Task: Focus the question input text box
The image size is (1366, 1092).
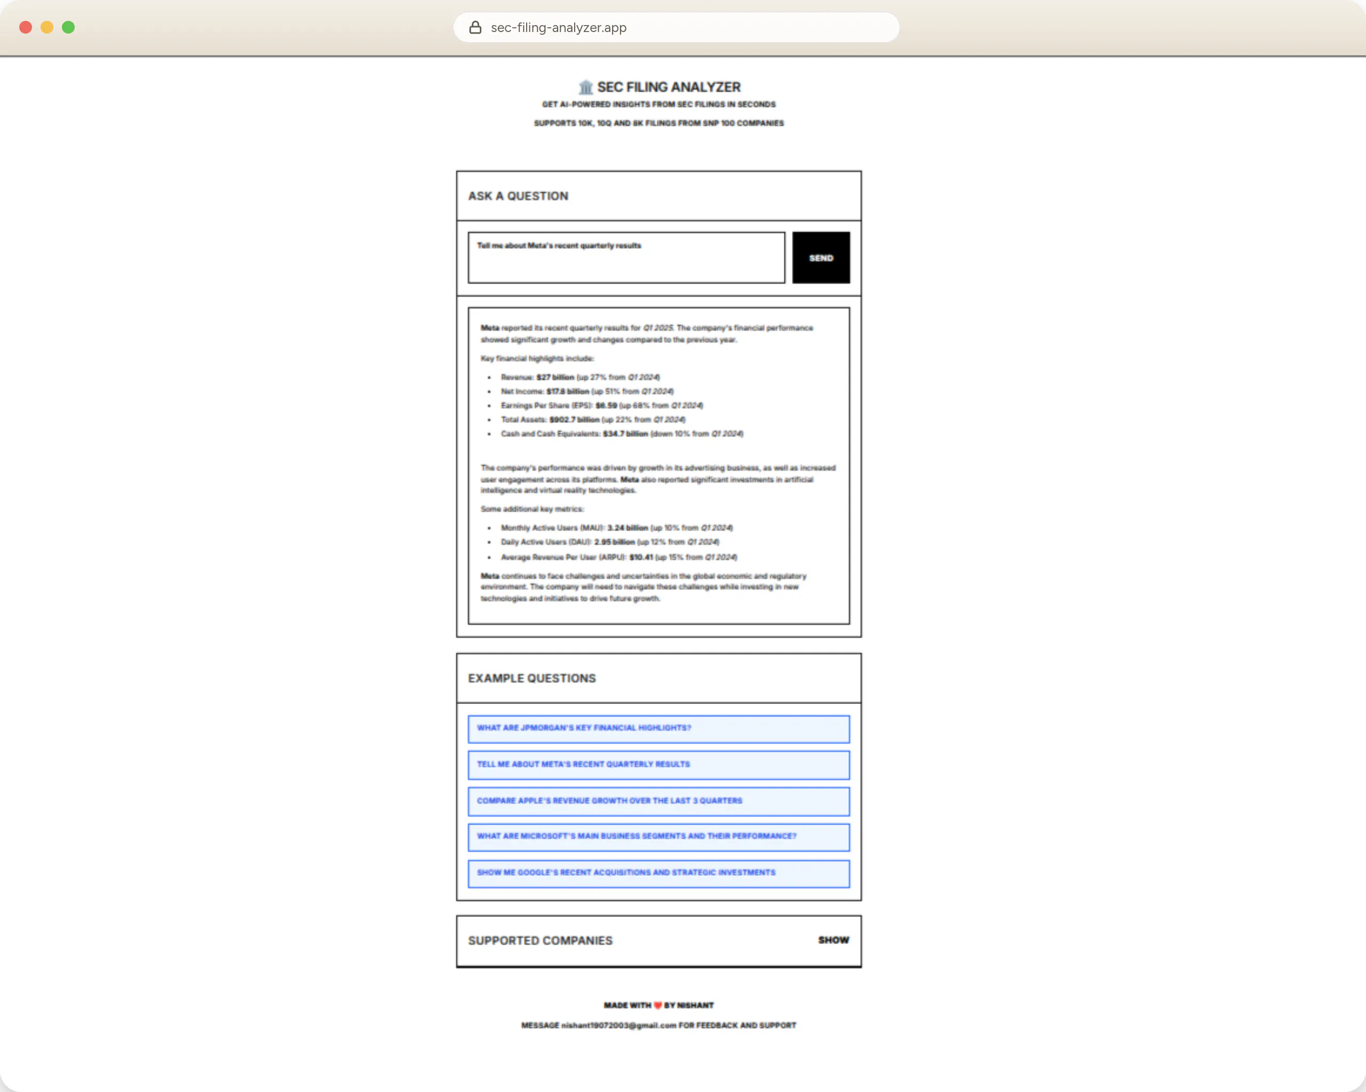Action: [626, 257]
